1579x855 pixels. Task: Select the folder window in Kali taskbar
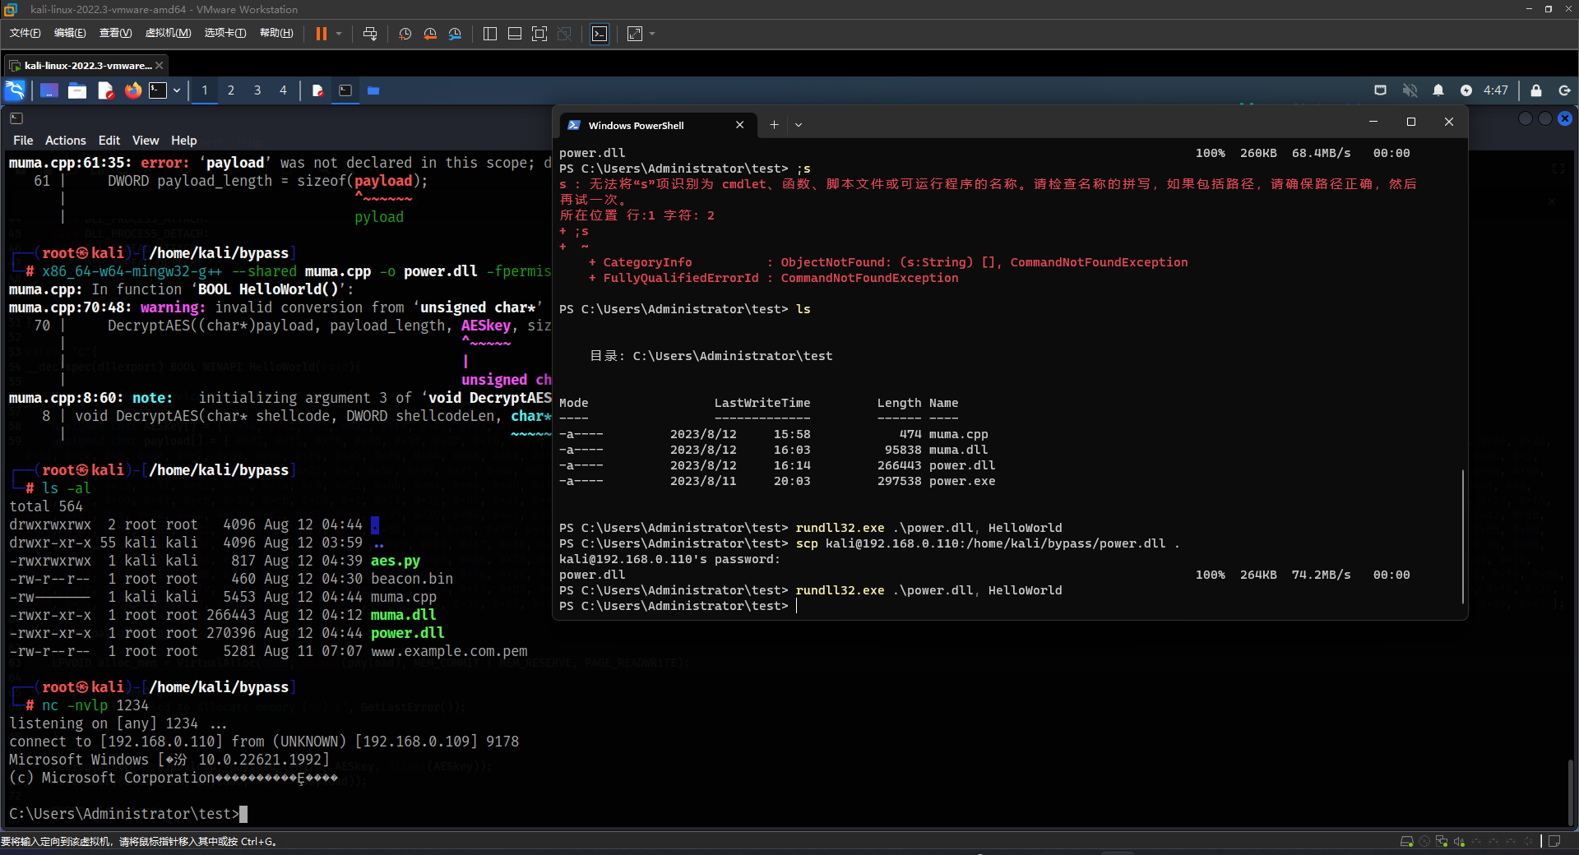coord(373,90)
